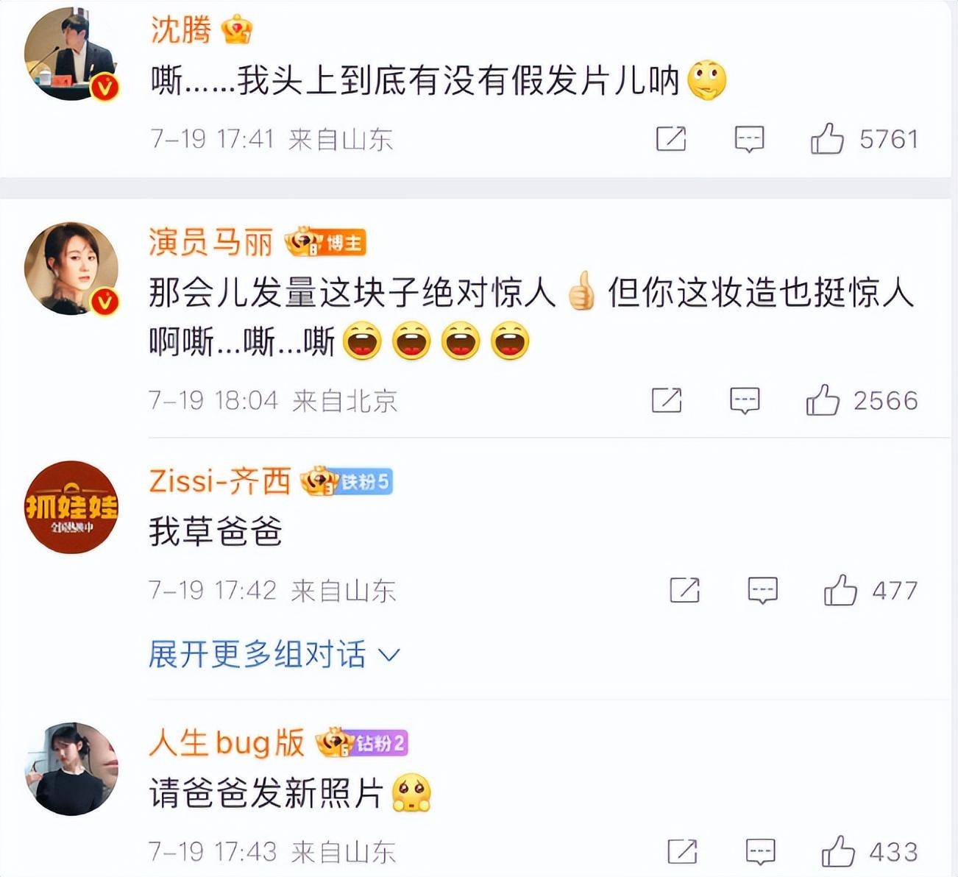Reply to Zissi-齐西's comment

coord(762,591)
